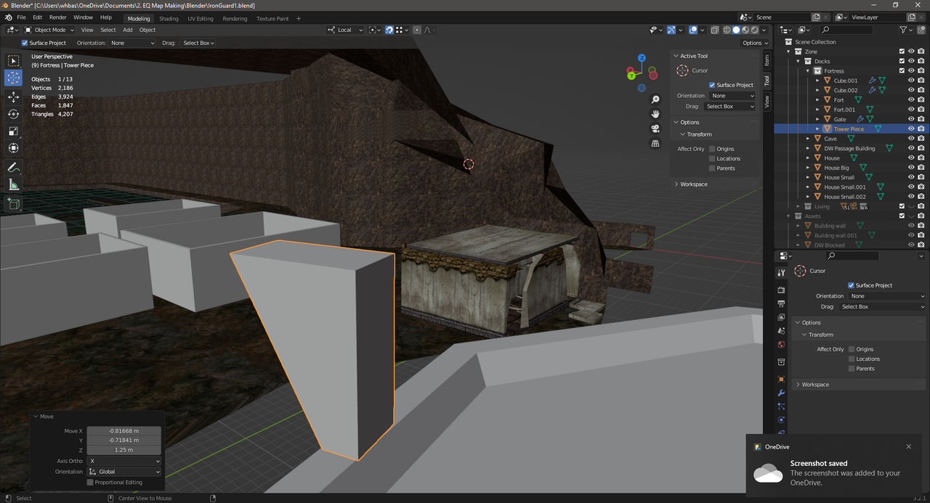Open Render properties tab icon
Image resolution: width=930 pixels, height=503 pixels.
pyautogui.click(x=781, y=290)
